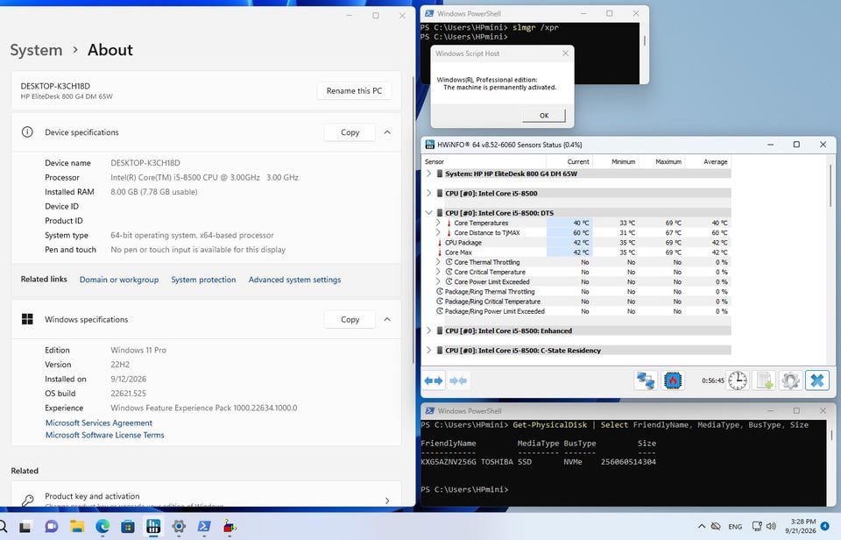841x540 pixels.
Task: Show hidden system tray icons
Action: pos(701,527)
